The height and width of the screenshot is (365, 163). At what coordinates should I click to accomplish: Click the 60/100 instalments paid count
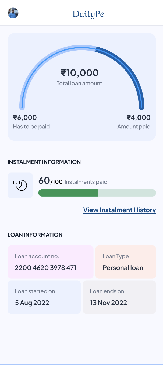50,181
